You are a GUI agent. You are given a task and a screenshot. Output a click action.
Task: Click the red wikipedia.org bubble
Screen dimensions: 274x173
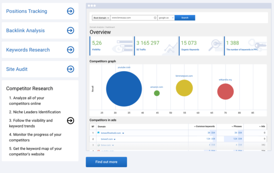(x=226, y=92)
